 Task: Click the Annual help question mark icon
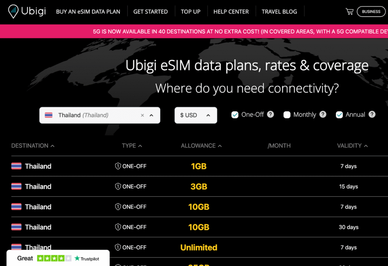point(372,114)
